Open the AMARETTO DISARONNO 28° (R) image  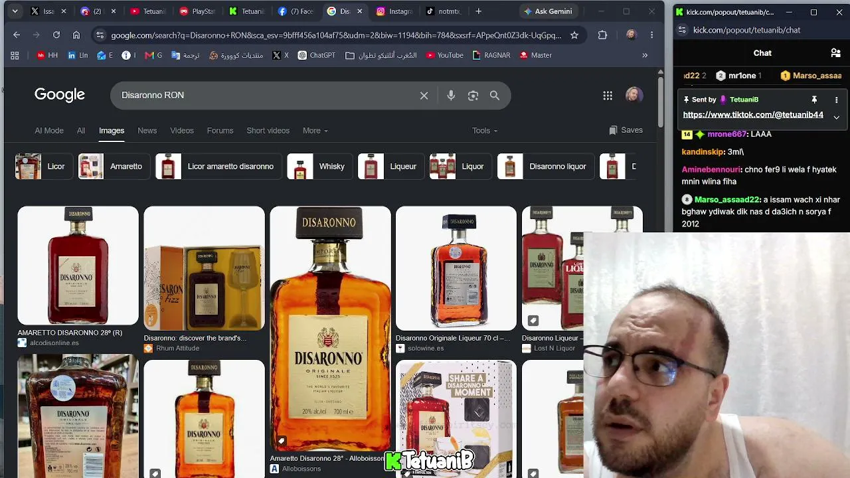[x=78, y=266]
